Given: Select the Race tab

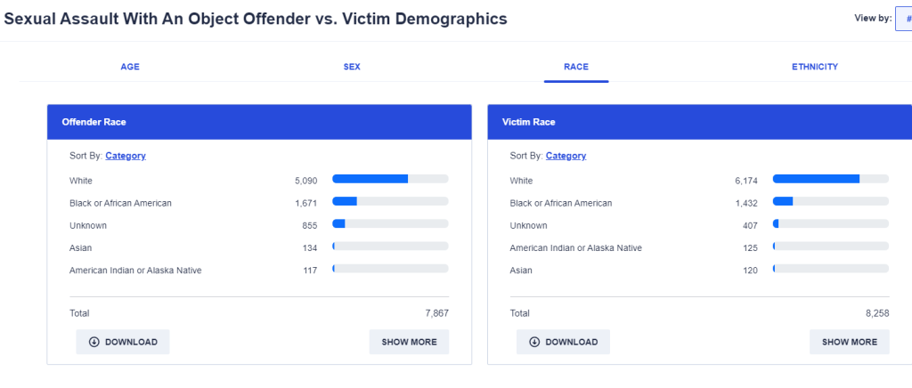Looking at the screenshot, I should [576, 67].
